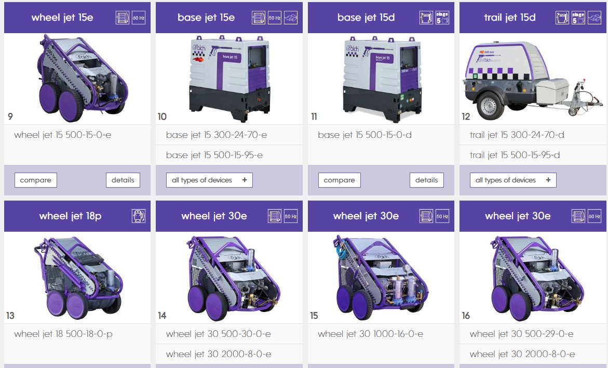
Task: Click the 60 Hz icon on last wheel jet 30e
Action: (594, 216)
